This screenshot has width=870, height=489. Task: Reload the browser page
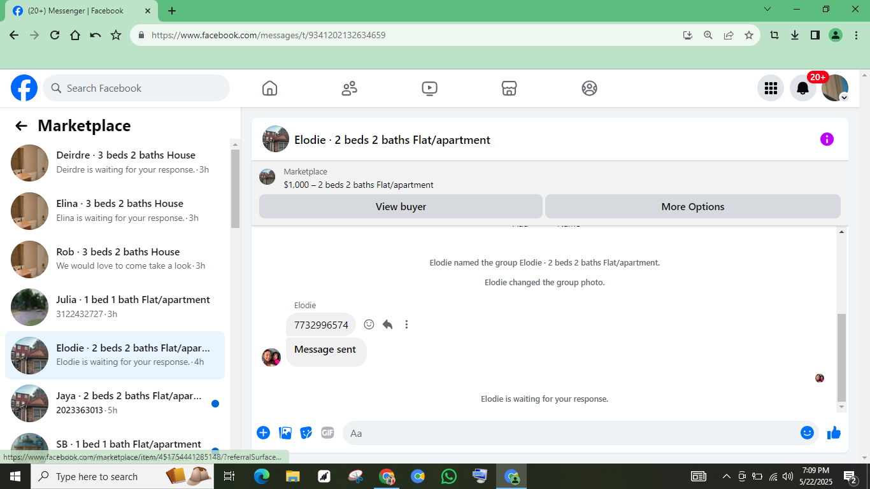55,35
